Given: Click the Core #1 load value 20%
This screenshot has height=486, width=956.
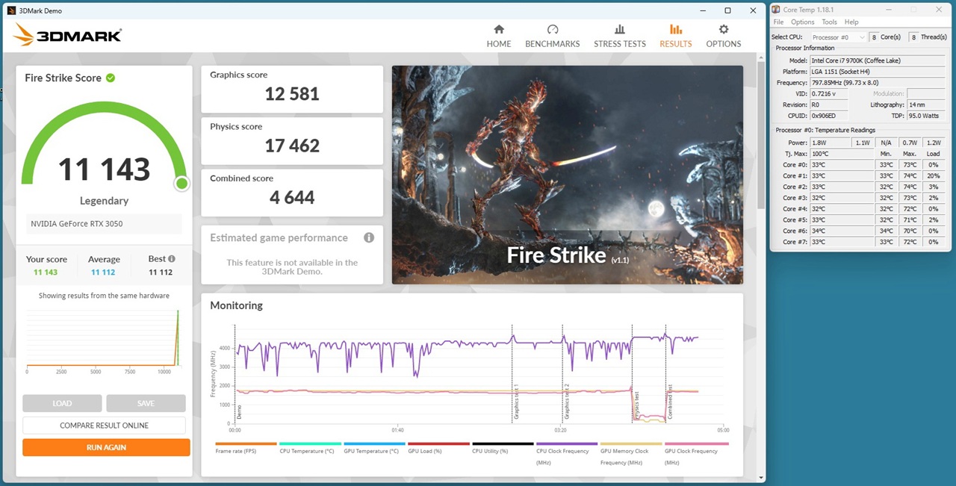Looking at the screenshot, I should click(x=934, y=175).
